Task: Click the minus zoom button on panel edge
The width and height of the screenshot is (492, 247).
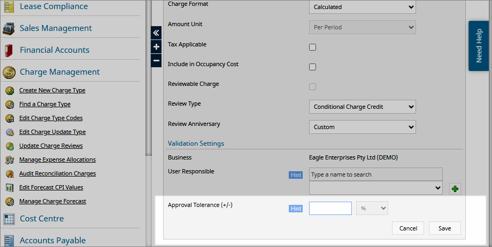Action: point(156,60)
